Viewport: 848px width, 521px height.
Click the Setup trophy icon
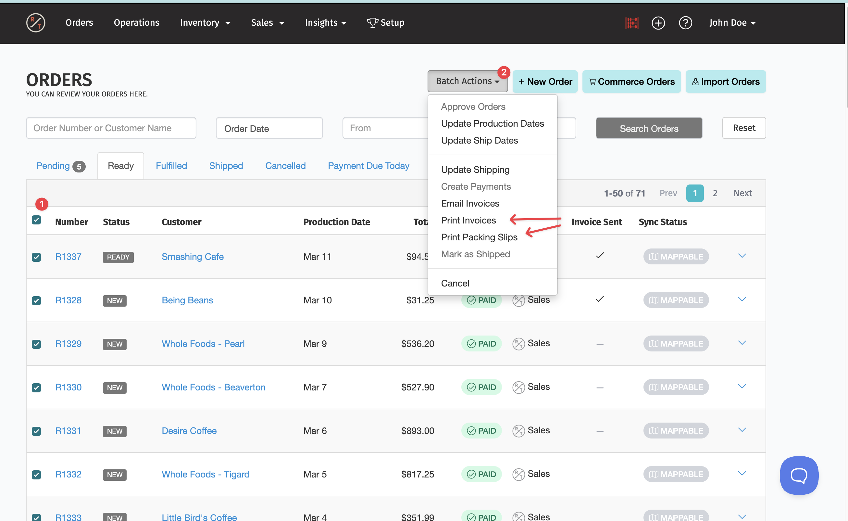(x=372, y=23)
